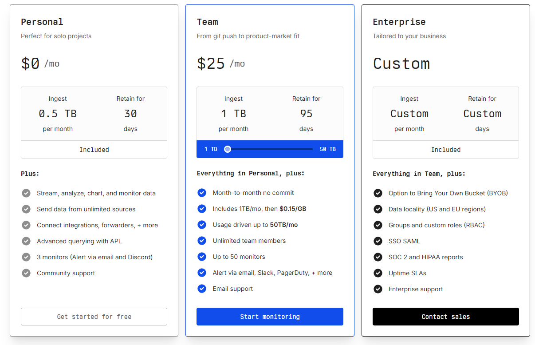The height and width of the screenshot is (345, 535).
Task: Click the 'Contact sales' button
Action: coord(445,317)
